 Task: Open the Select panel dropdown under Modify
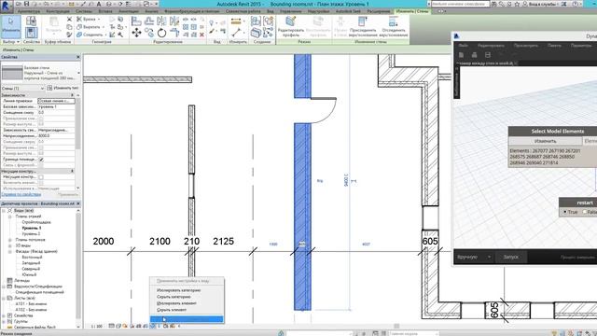[10, 42]
